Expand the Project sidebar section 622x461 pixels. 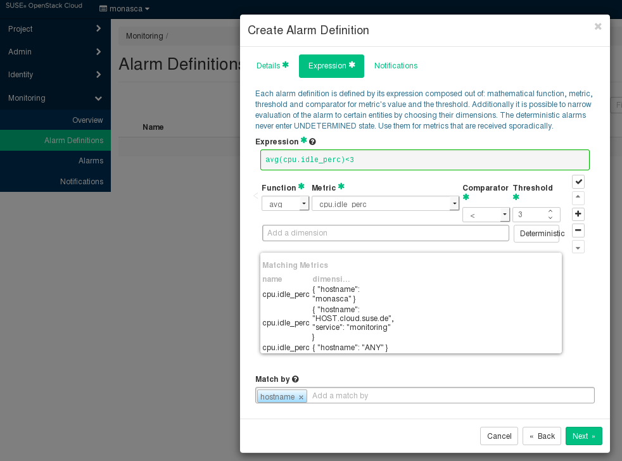[x=55, y=29]
